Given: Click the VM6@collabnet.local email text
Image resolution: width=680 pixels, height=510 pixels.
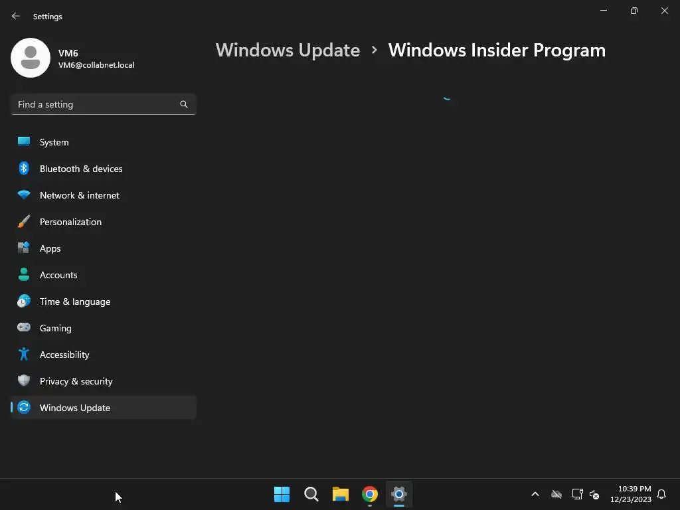Looking at the screenshot, I should coord(96,65).
